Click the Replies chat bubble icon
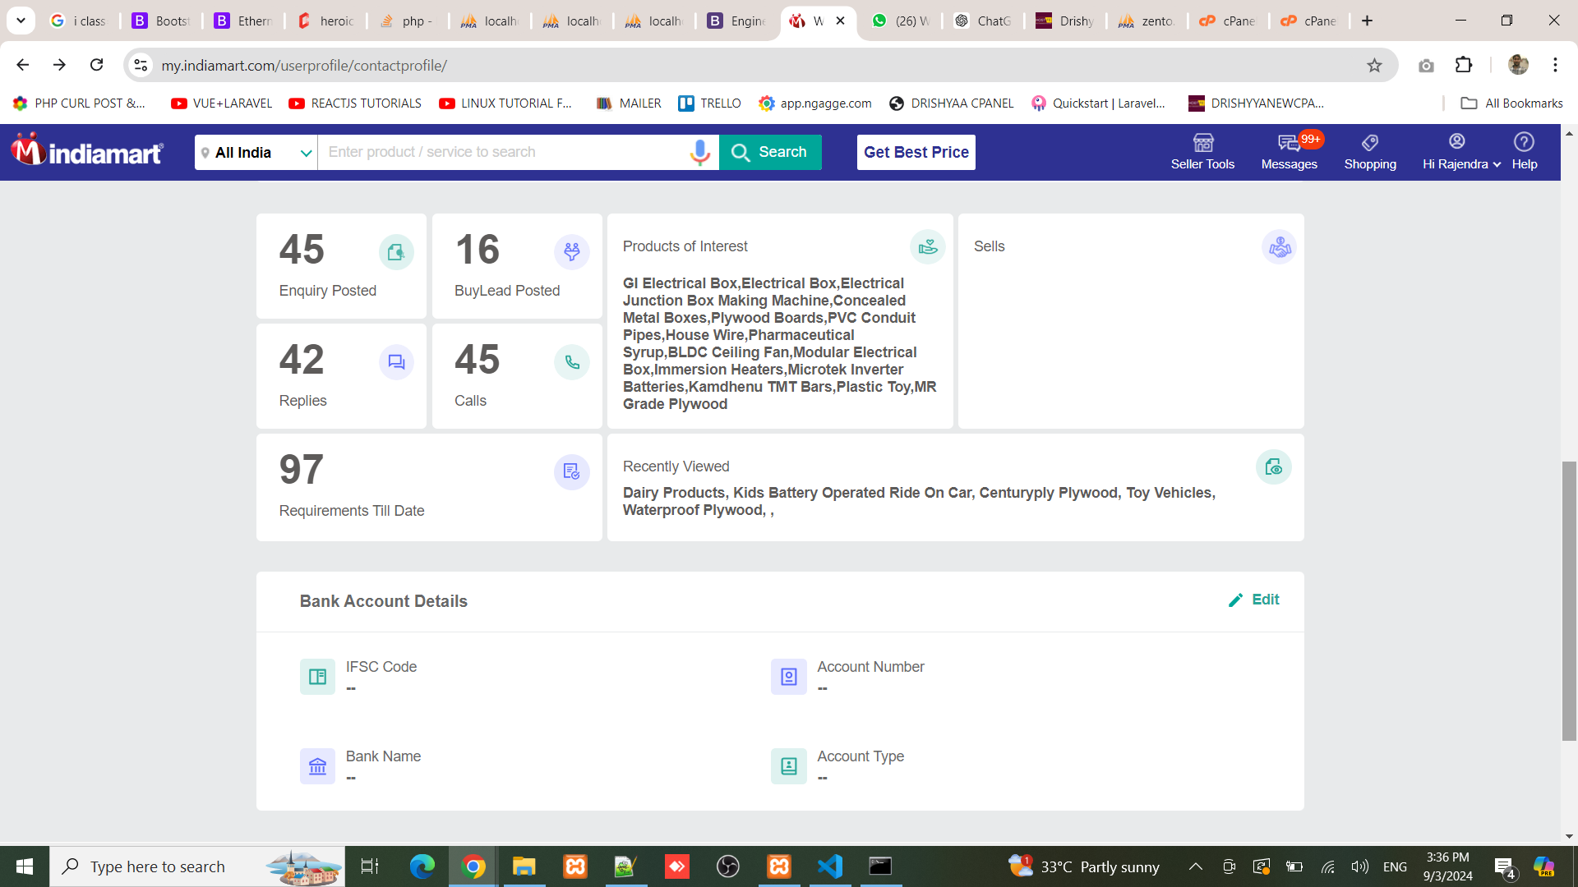This screenshot has width=1578, height=887. click(x=396, y=362)
